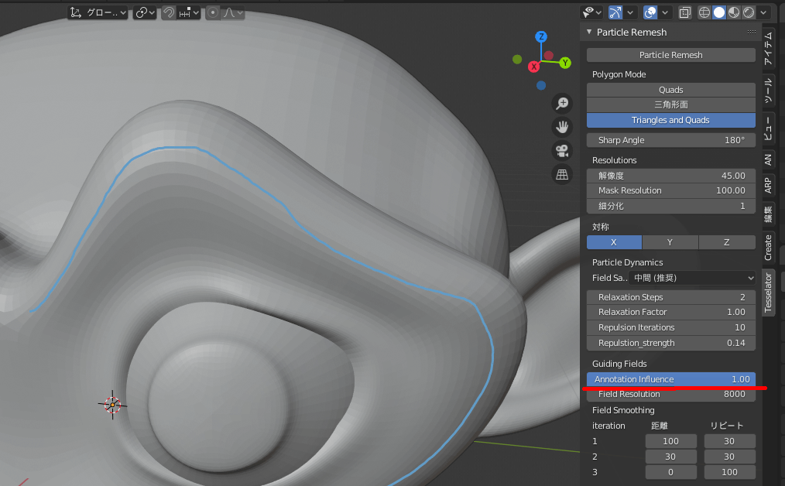Switch to solid shading mode
Image resolution: width=785 pixels, height=486 pixels.
719,12
